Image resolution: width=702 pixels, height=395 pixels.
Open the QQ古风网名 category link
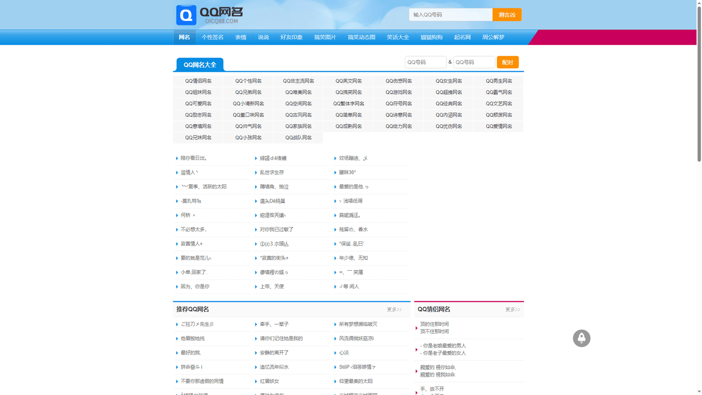[x=299, y=115]
